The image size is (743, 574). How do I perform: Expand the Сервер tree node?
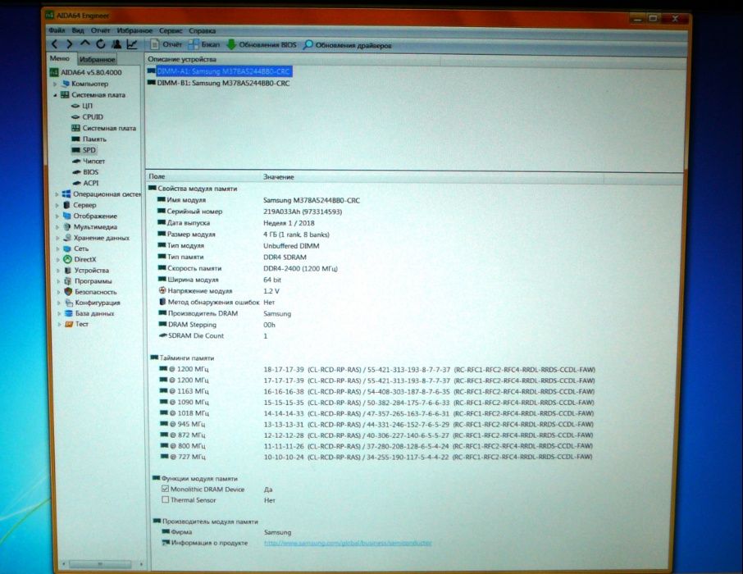click(x=57, y=205)
